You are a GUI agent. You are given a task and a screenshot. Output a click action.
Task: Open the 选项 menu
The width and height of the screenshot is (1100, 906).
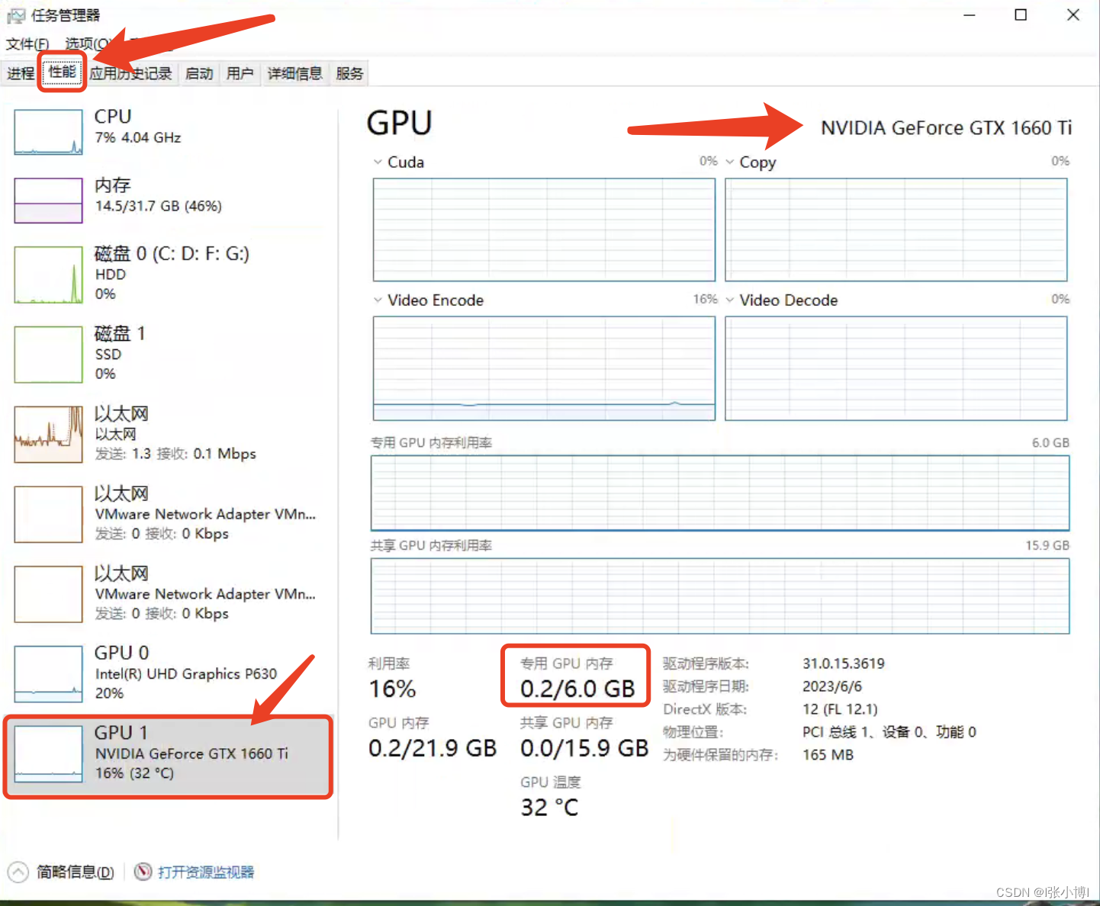(x=87, y=43)
